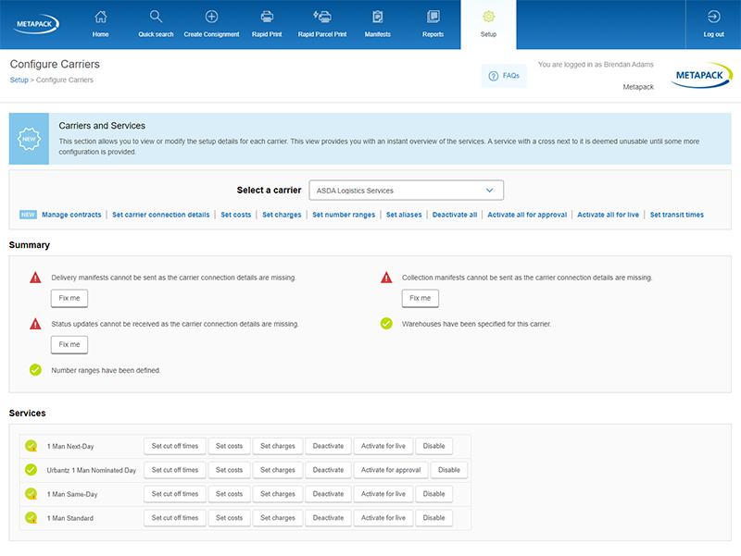Set charges for 1 Man Next-Day
This screenshot has height=556, width=741.
[277, 446]
